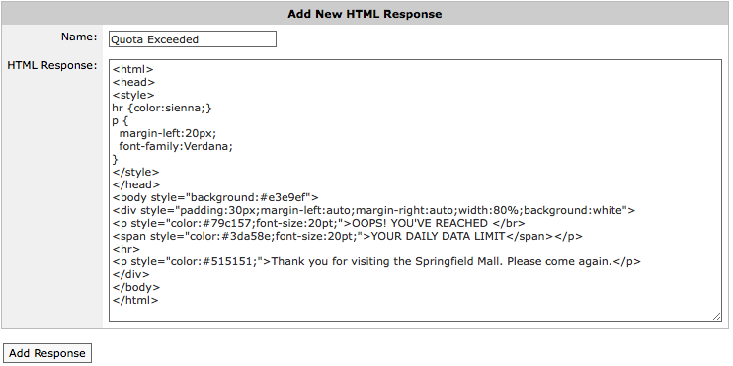Screen dimensions: 733x366
Task: Place cursor on the standalone <hr> line
Action: point(125,249)
